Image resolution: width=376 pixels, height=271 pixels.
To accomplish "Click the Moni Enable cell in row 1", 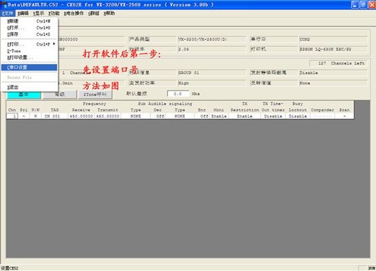I will [x=219, y=116].
